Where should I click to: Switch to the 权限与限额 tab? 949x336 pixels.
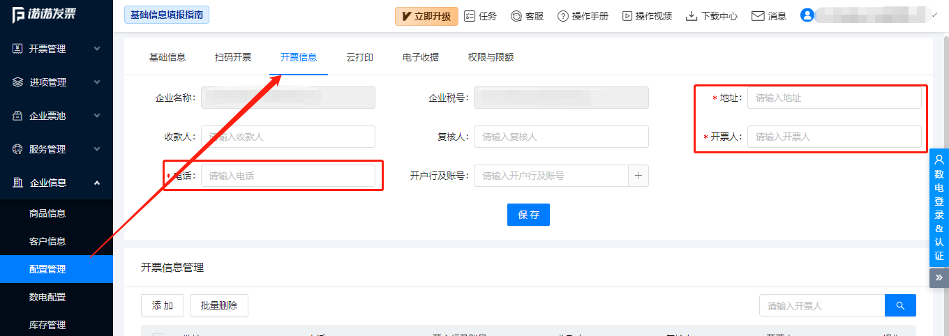click(491, 57)
